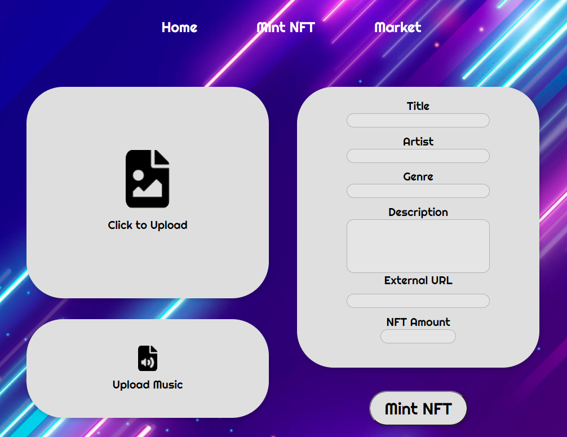The height and width of the screenshot is (437, 567).
Task: Click inside the Description text area
Action: click(418, 246)
